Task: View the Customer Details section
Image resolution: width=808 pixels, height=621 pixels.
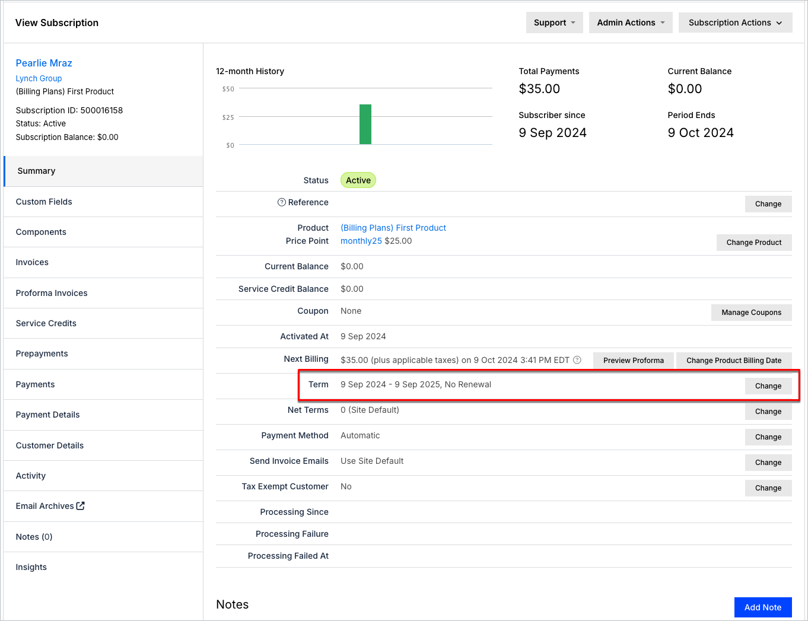Action: 103,445
